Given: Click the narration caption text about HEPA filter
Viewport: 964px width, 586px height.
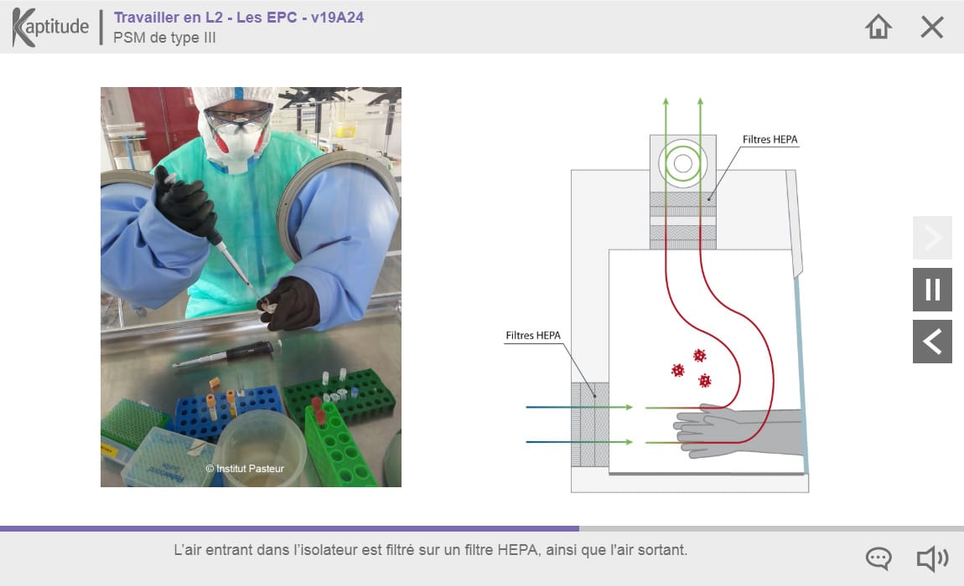Looking at the screenshot, I should [x=430, y=550].
